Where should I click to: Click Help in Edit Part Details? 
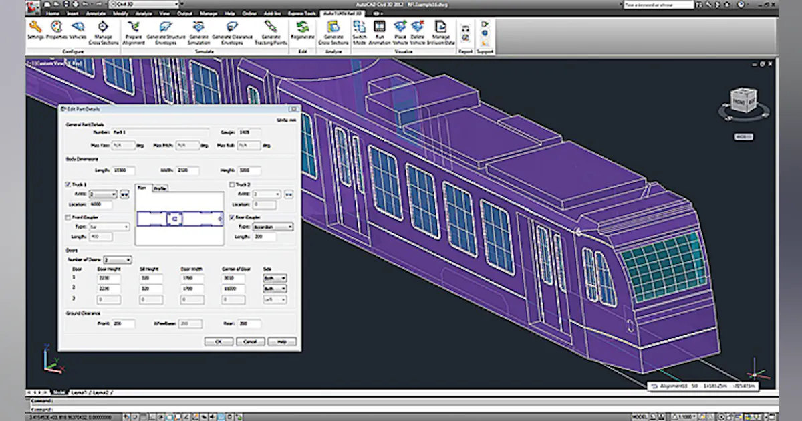281,341
